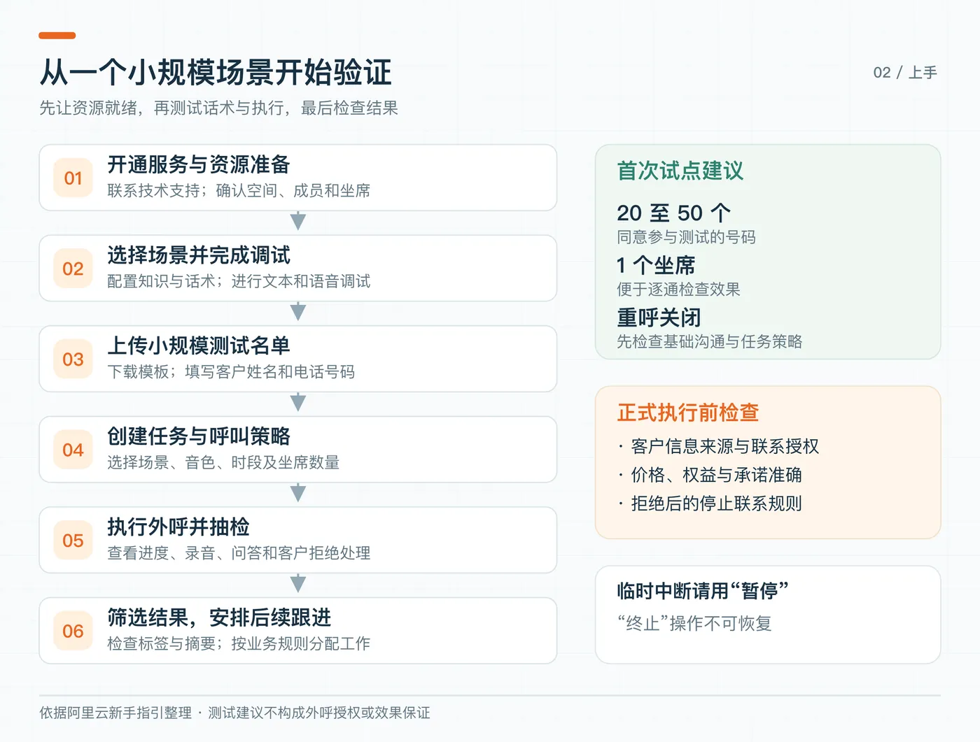Click the subtitle starting with 先让资源就绪
This screenshot has width=980, height=742.
218,108
